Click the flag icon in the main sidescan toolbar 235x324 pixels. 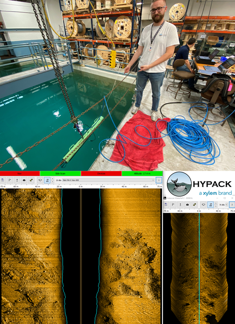(10, 180)
